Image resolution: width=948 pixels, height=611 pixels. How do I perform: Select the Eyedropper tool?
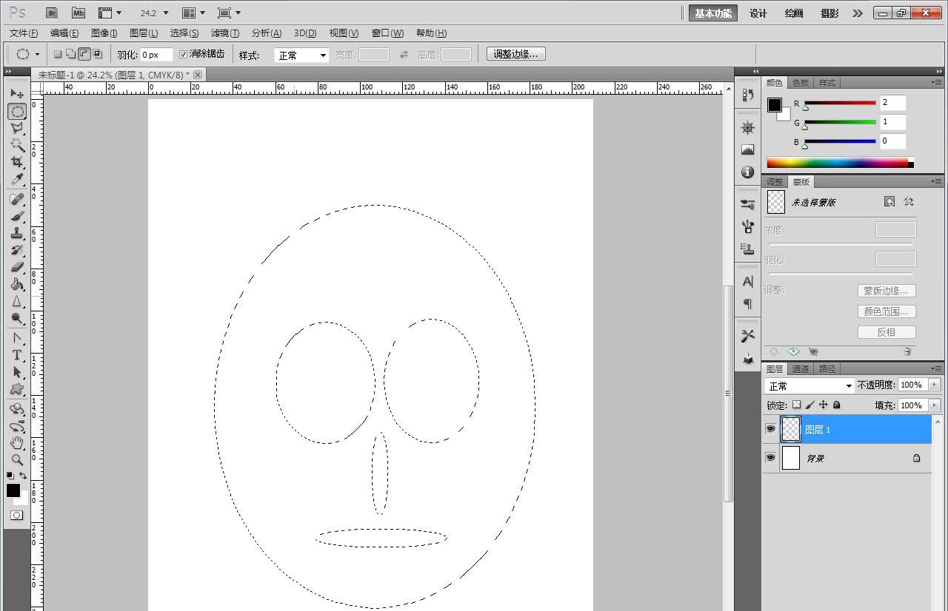[x=16, y=180]
